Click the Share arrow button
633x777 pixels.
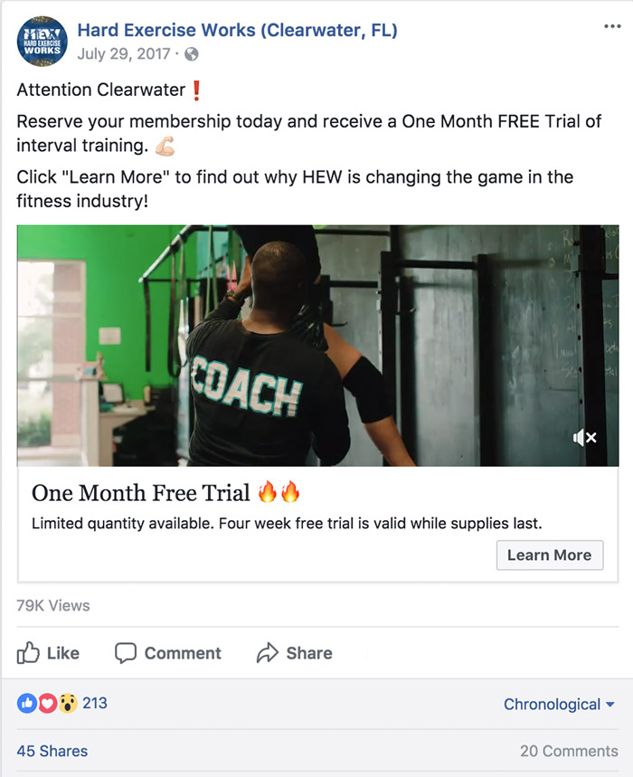(294, 653)
